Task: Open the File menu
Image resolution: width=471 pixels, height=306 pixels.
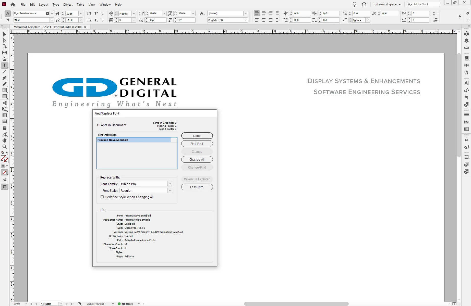Action: tap(23, 4)
